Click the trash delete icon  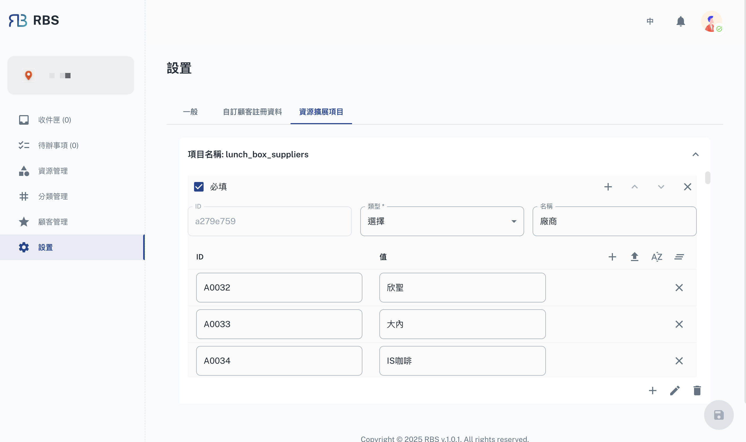[x=697, y=391]
